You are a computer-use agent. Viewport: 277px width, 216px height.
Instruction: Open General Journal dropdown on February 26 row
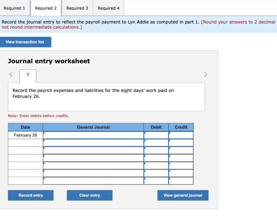coord(93,135)
